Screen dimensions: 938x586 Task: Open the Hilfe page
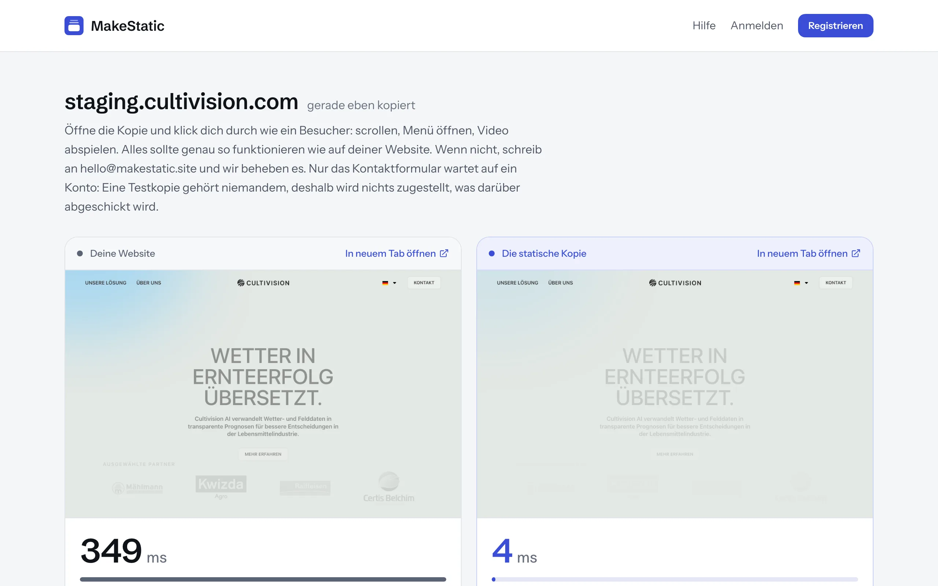click(704, 26)
